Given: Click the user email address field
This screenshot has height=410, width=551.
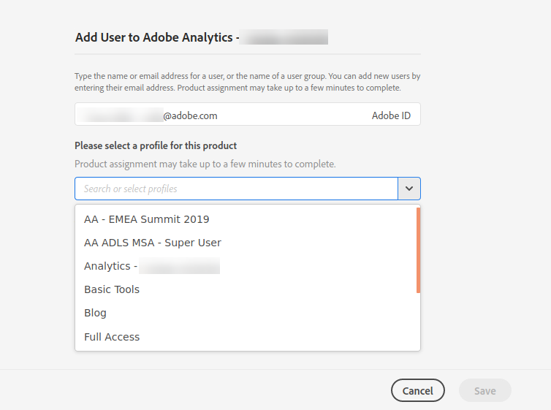Looking at the screenshot, I should [248, 114].
